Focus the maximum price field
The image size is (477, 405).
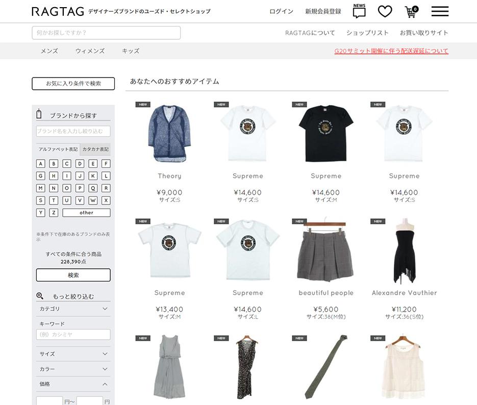click(x=89, y=401)
